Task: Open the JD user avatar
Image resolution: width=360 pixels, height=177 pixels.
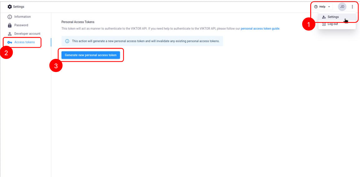Action: point(342,7)
